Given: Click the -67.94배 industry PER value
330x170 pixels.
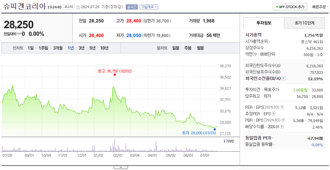Looking at the screenshot, I should click(315, 138).
